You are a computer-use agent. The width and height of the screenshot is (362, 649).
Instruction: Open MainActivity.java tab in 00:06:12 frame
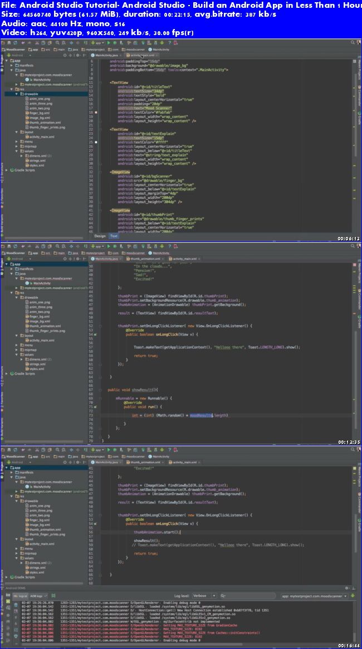coord(106,55)
